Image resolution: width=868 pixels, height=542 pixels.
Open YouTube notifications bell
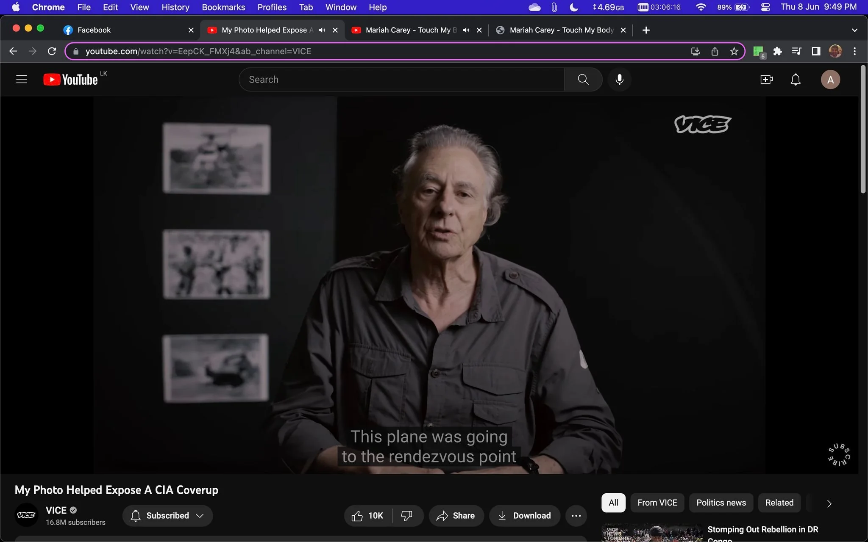click(x=796, y=79)
